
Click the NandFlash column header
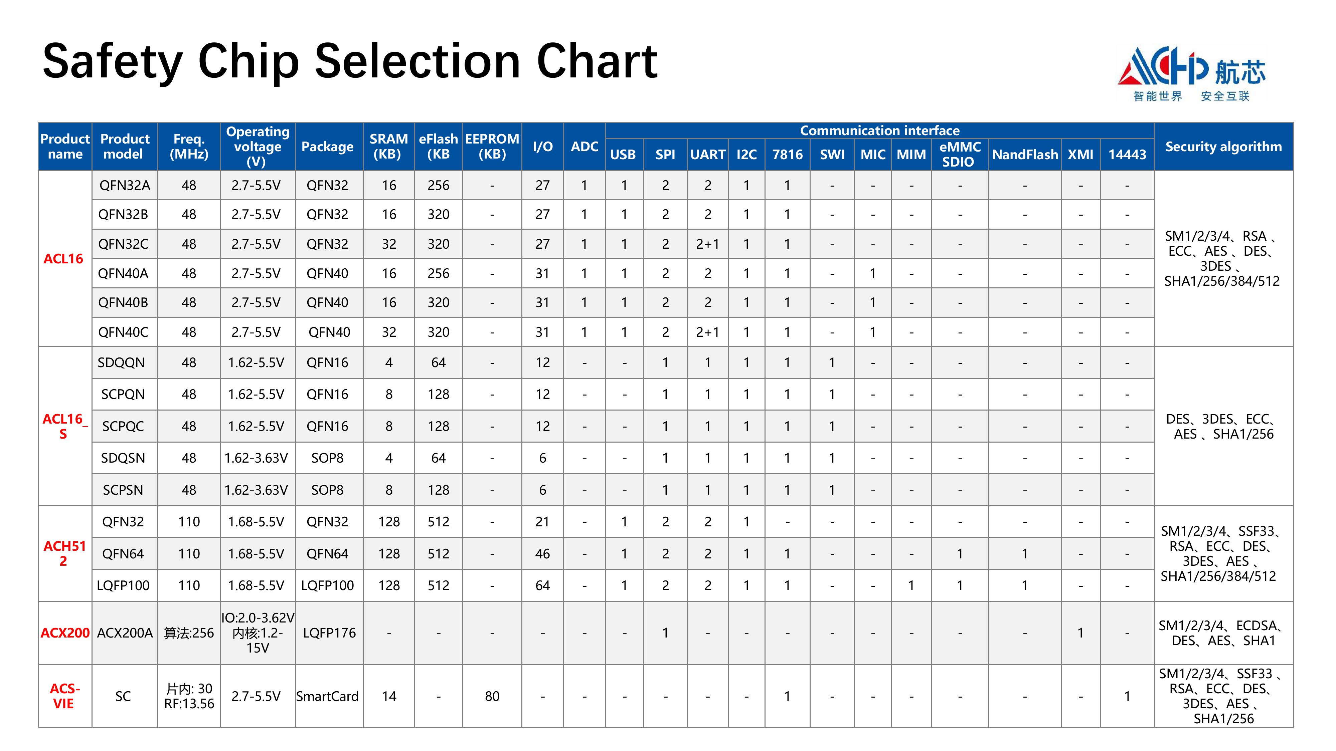click(x=1025, y=155)
